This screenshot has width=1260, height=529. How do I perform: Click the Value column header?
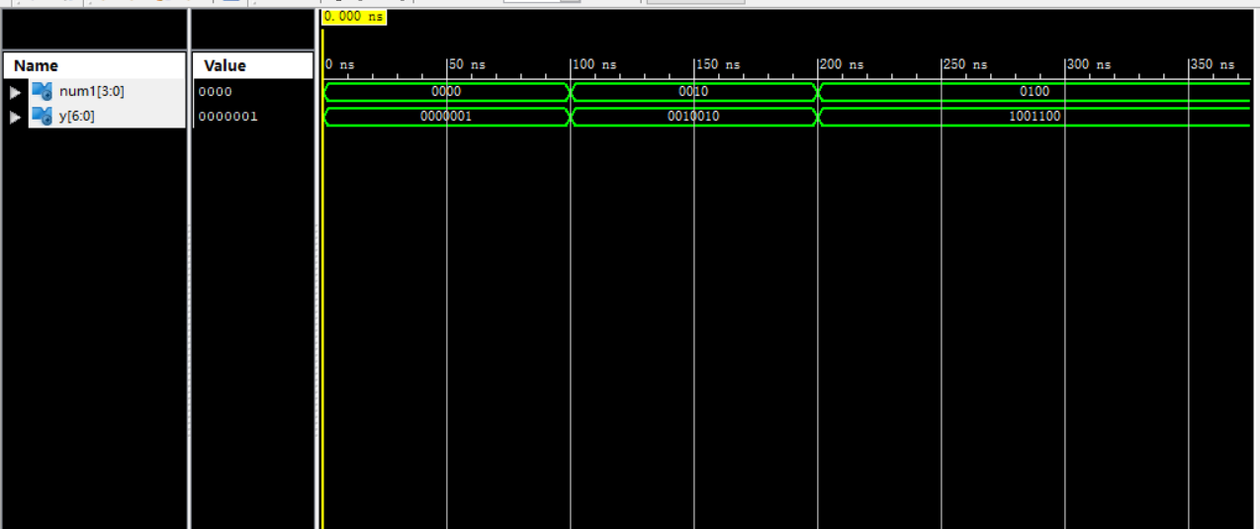pos(252,65)
